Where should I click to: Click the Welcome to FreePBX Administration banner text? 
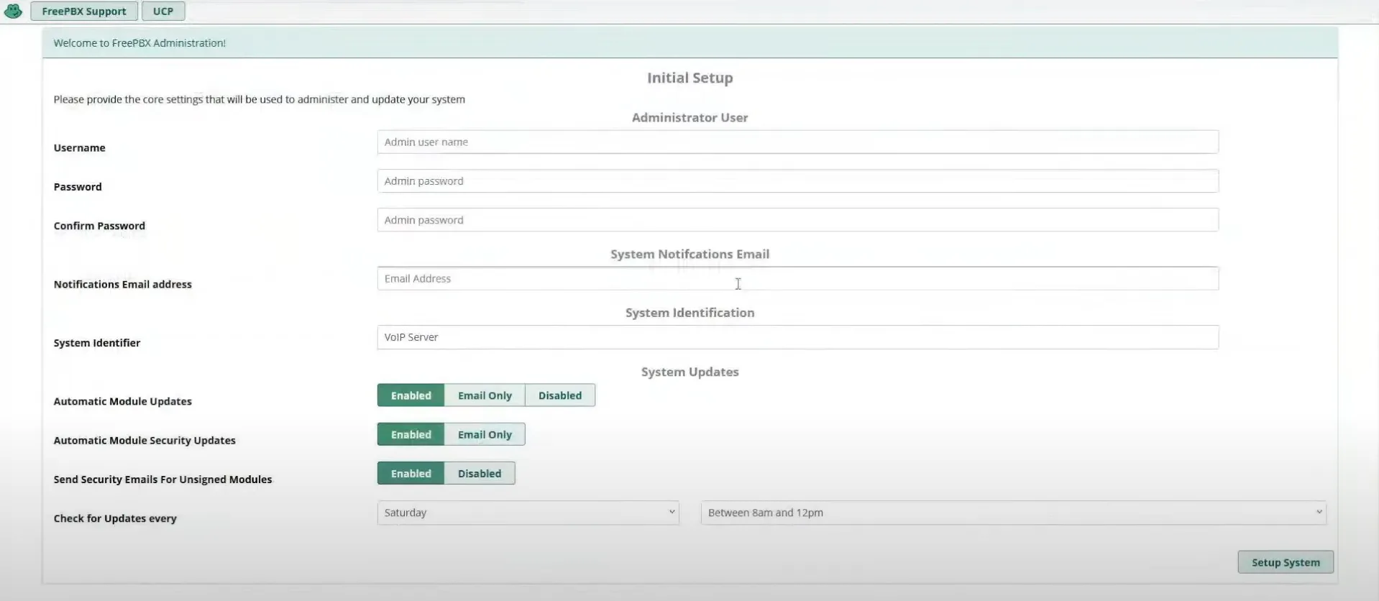point(139,43)
